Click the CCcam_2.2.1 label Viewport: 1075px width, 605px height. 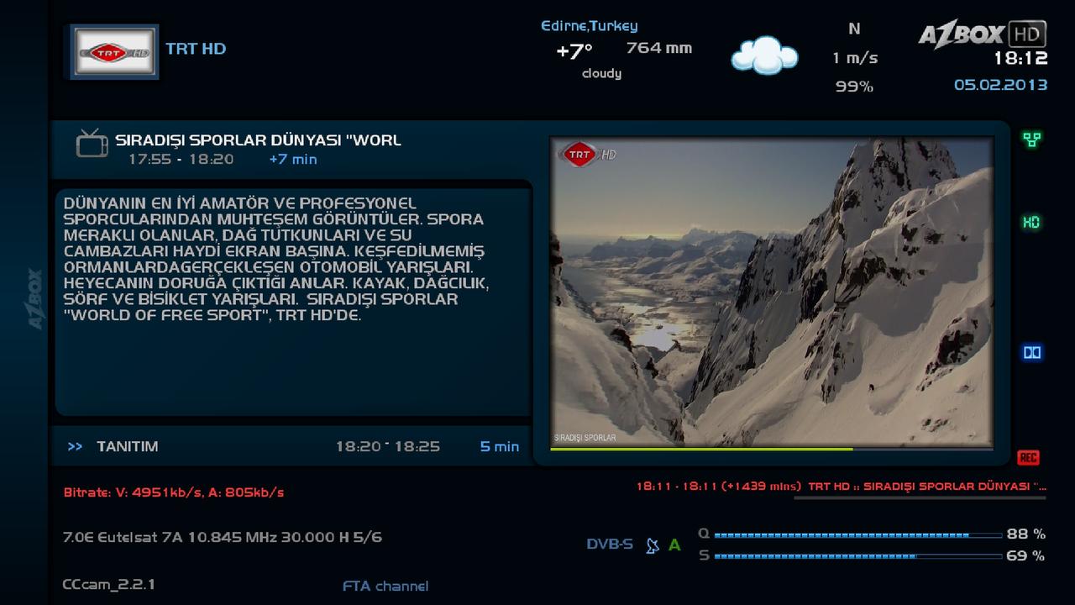(109, 584)
